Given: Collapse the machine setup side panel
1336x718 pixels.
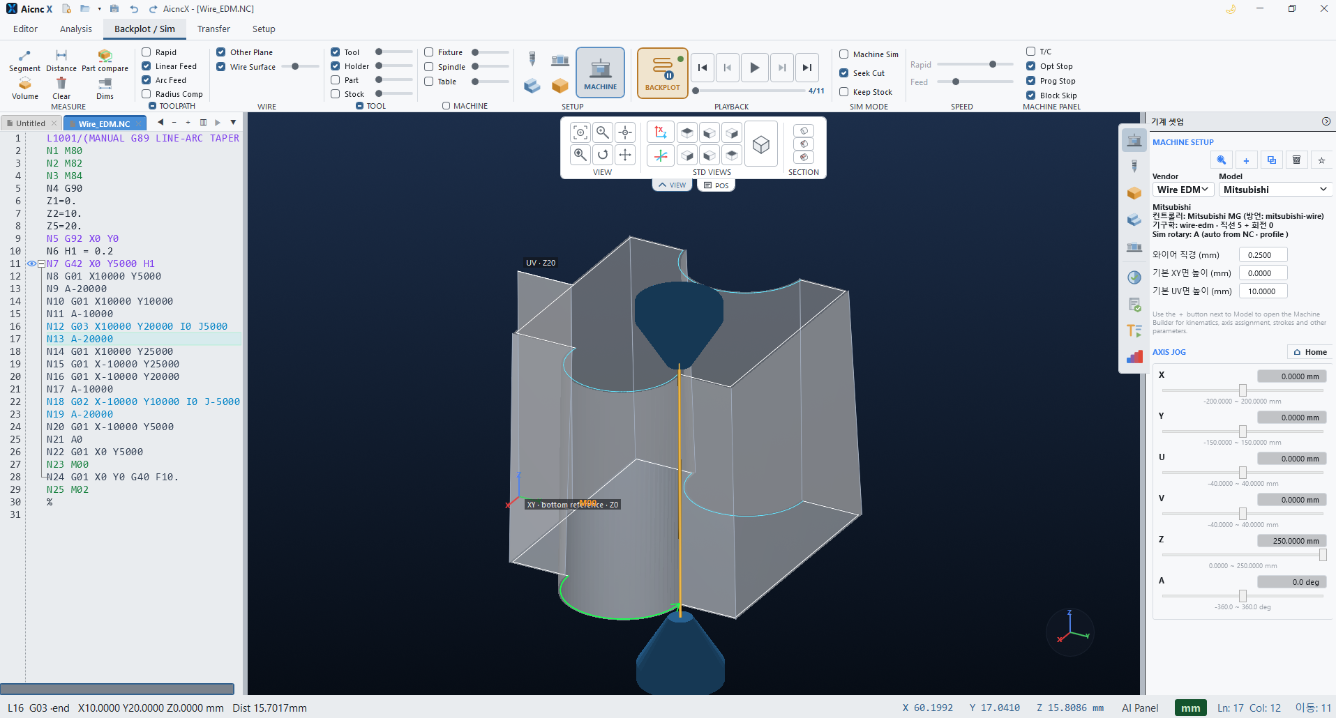Looking at the screenshot, I should tap(1326, 121).
